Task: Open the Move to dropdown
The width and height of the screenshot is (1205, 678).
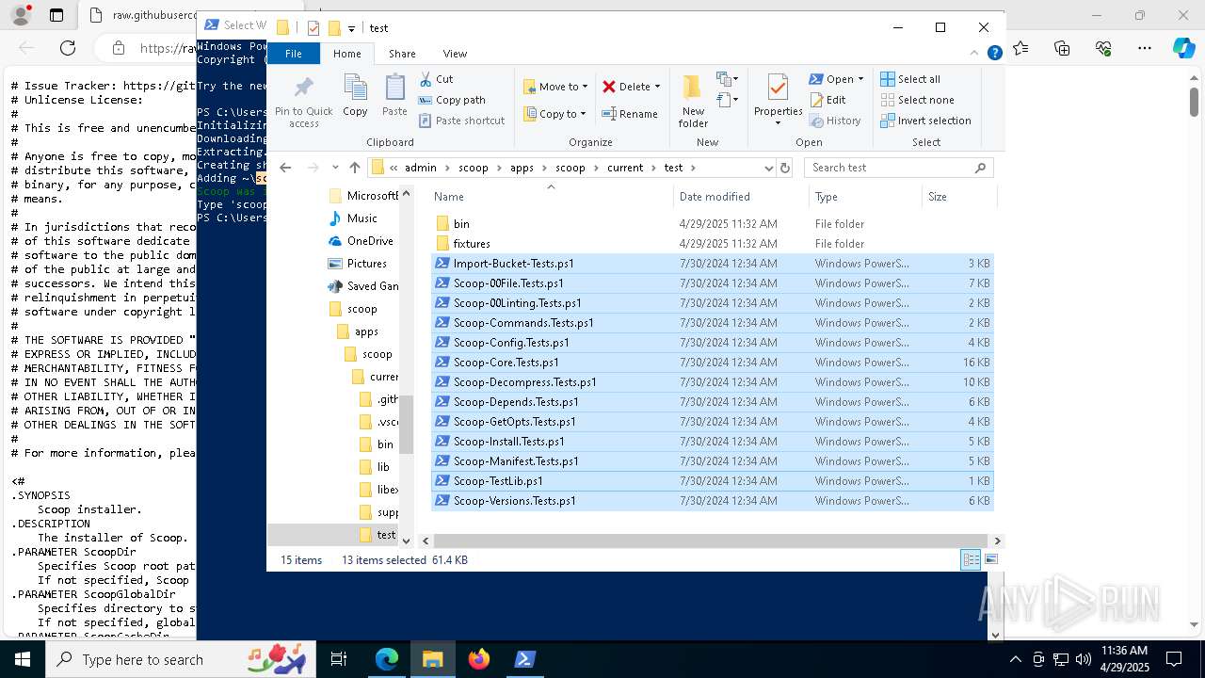Action: [x=555, y=87]
